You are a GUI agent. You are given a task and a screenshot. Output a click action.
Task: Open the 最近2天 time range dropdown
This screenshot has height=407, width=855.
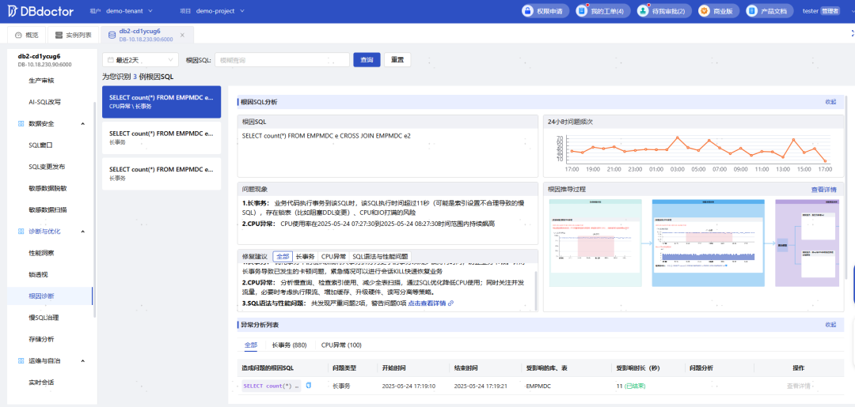[141, 60]
